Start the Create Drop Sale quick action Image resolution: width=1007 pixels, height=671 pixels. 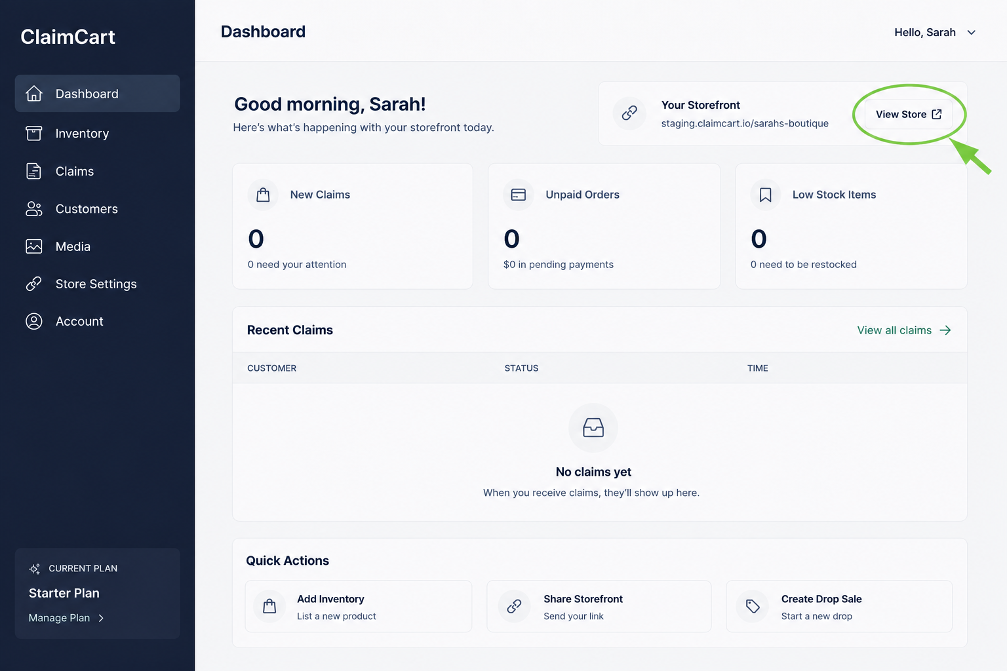click(x=839, y=606)
